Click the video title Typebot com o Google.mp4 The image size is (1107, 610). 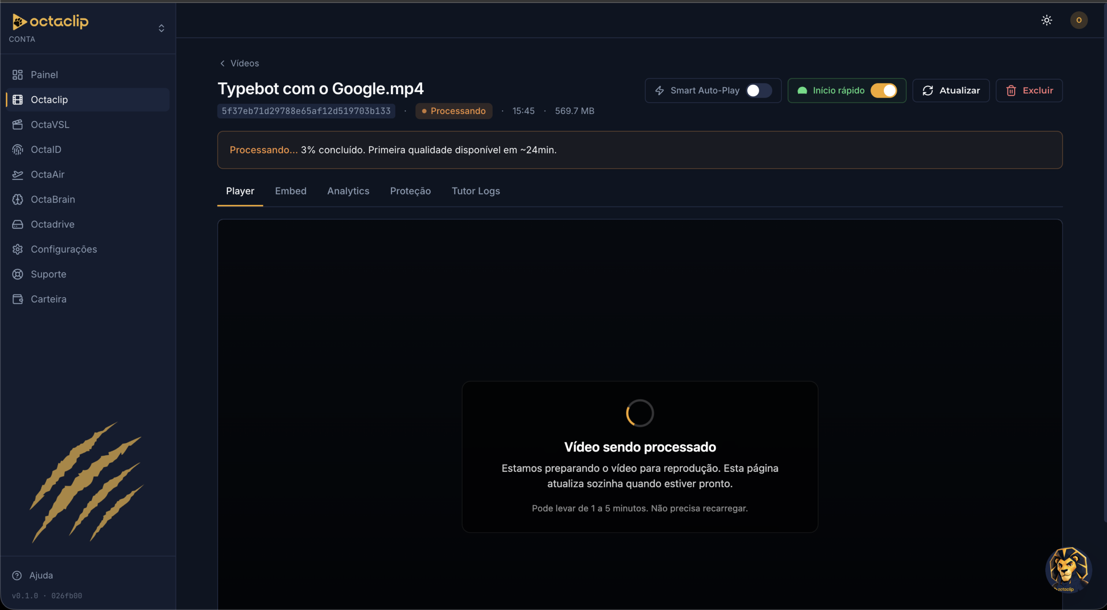[320, 89]
